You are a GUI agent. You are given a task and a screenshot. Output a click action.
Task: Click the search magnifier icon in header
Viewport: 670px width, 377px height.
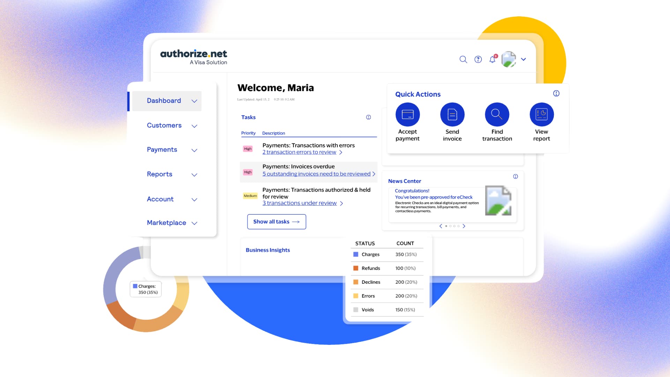[463, 59]
